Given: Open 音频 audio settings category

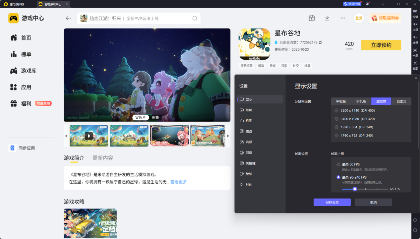Looking at the screenshot, I should pos(260,142).
